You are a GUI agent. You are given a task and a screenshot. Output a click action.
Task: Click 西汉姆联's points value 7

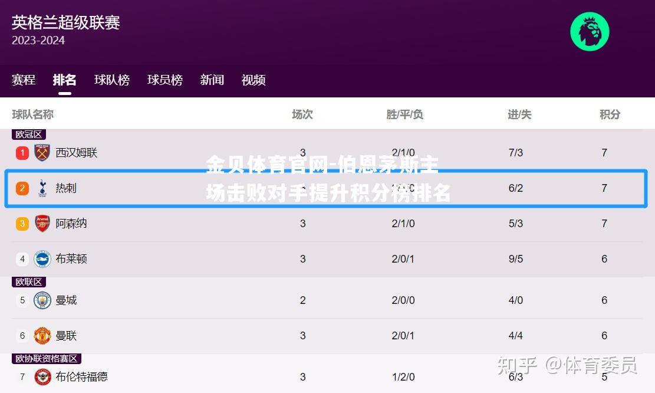604,153
